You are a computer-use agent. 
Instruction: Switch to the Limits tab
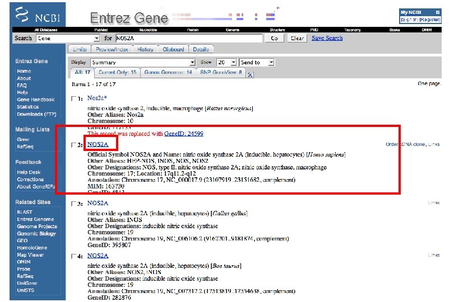pos(80,49)
